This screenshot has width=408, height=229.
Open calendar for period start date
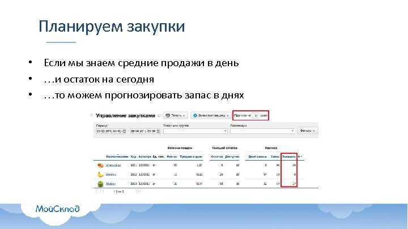tap(124, 131)
